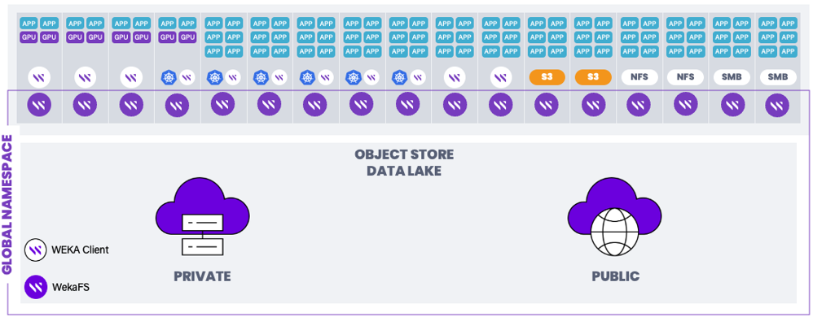The image size is (813, 317).
Task: Select the WekaFS purple legend icon
Action: click(36, 287)
